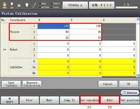Select Vision row 2 X cell value 80

coord(54,32)
